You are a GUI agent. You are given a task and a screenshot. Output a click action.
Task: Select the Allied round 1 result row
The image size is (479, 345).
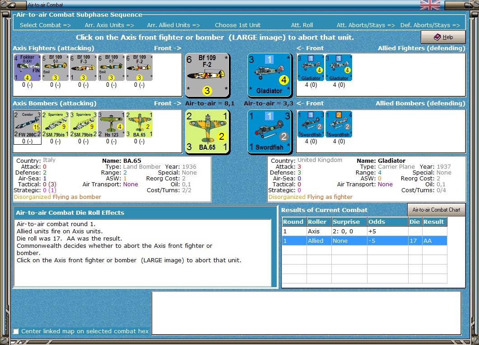point(364,241)
